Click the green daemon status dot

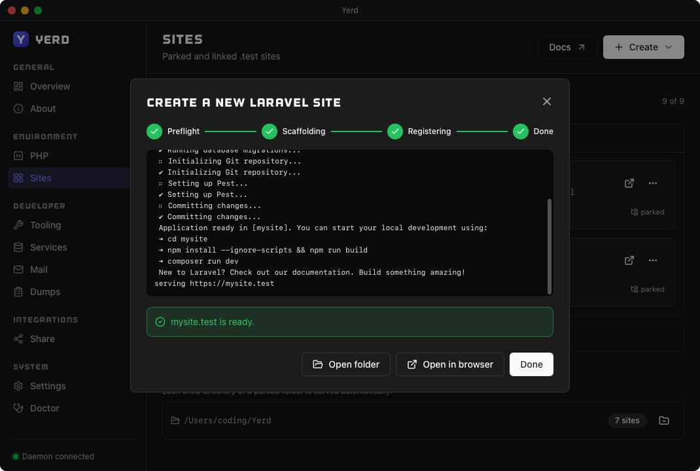[16, 456]
